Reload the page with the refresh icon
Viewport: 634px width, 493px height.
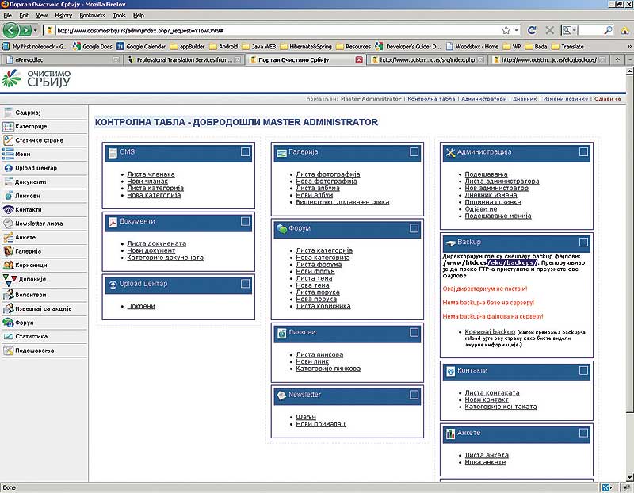pyautogui.click(x=532, y=30)
